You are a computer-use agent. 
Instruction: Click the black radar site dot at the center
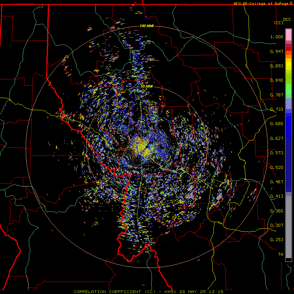coord(147,147)
